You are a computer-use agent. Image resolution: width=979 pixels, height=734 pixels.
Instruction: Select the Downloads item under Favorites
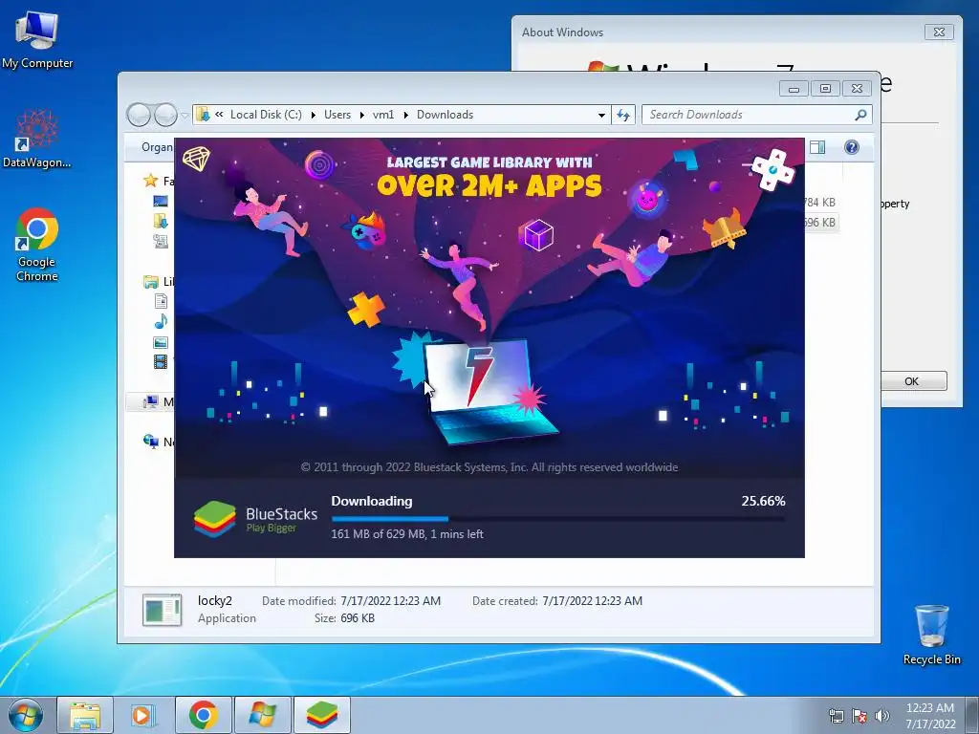point(161,221)
